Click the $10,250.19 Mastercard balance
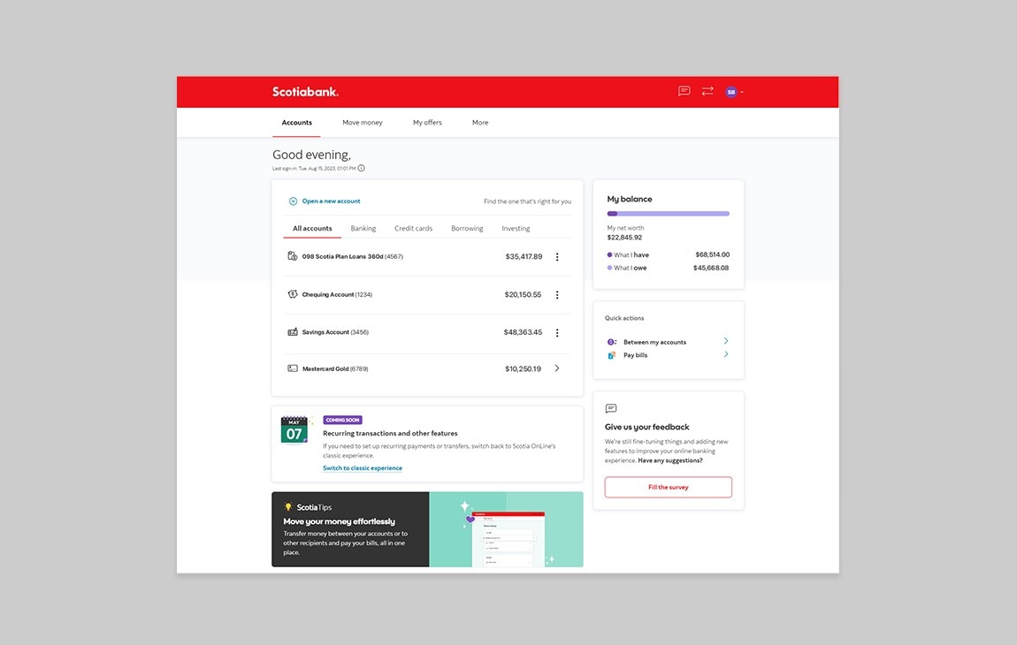 (x=523, y=368)
